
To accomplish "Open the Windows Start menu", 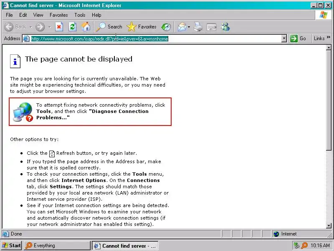I will pos(11,246).
